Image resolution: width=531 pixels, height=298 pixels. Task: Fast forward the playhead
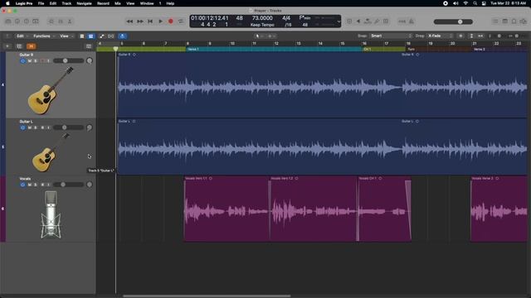pyautogui.click(x=140, y=22)
